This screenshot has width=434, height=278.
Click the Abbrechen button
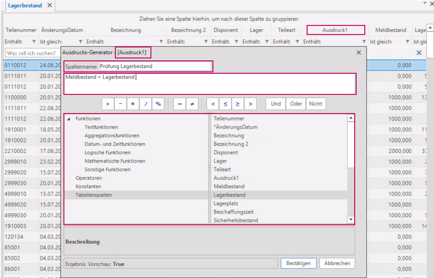pyautogui.click(x=337, y=263)
